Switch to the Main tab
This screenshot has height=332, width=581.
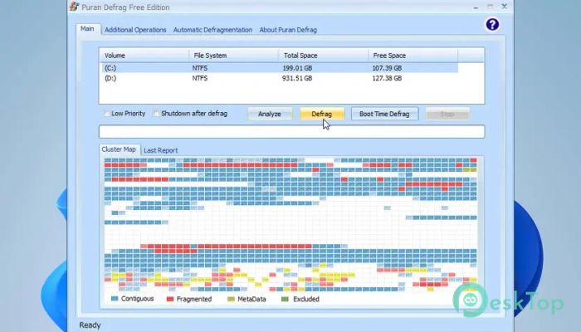[87, 29]
